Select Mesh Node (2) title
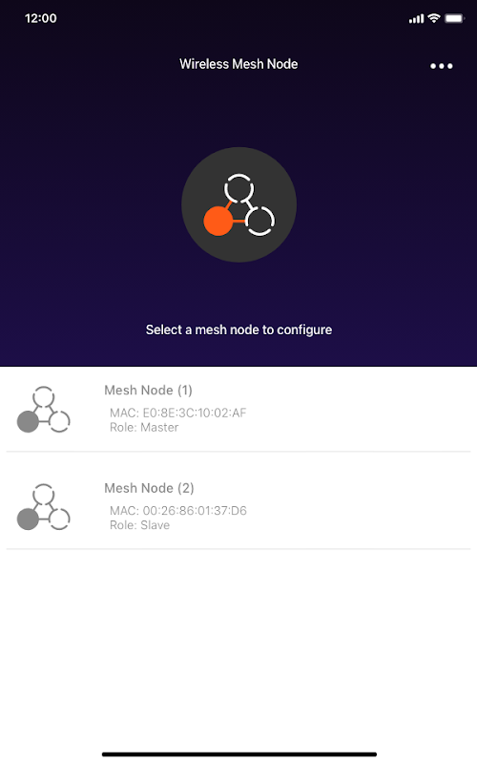Screen dimensions: 477x764 click(x=149, y=488)
